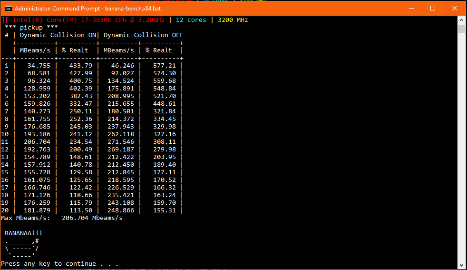
Task: Click value 548.84 in row 4
Action: pos(165,89)
